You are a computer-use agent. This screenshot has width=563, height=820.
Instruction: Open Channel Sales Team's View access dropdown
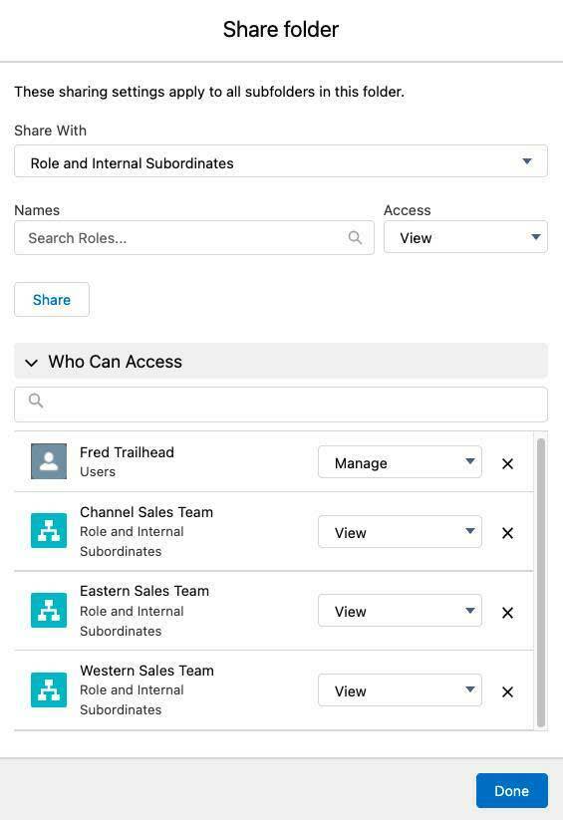coord(400,531)
